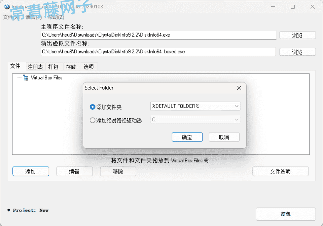
Task: Open the 帮助(Z) menu
Action: [56, 17]
